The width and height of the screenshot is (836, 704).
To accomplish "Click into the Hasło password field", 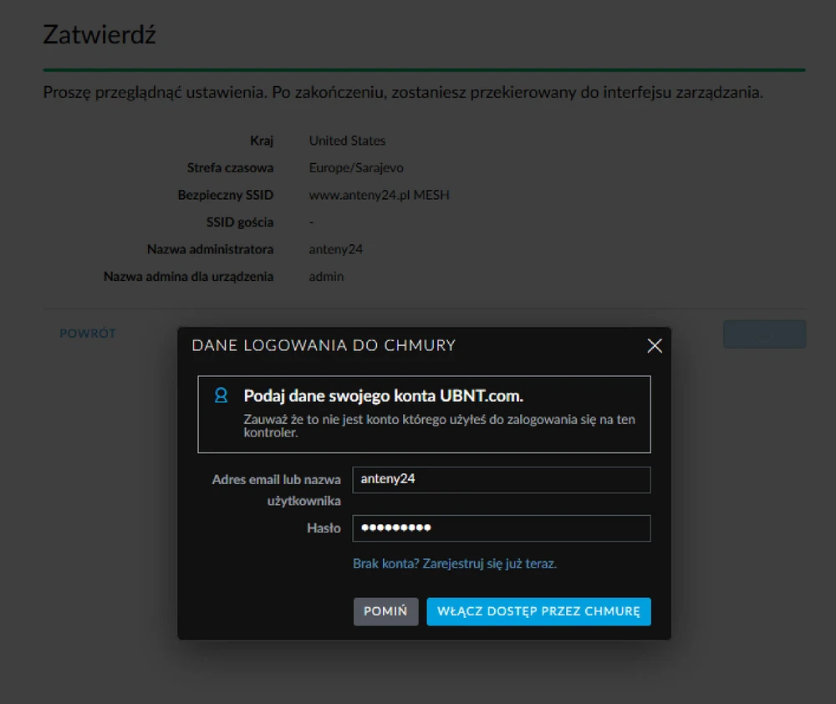I will [x=501, y=528].
